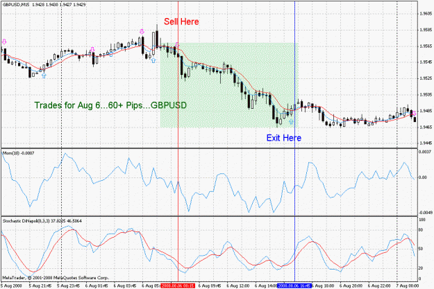The width and height of the screenshot is (434, 289).
Task: Click the 100 level on the stochastic scale
Action: click(422, 220)
